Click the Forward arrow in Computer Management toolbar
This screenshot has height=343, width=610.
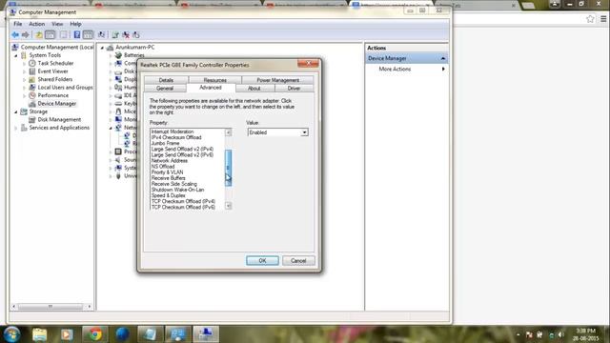(26, 35)
